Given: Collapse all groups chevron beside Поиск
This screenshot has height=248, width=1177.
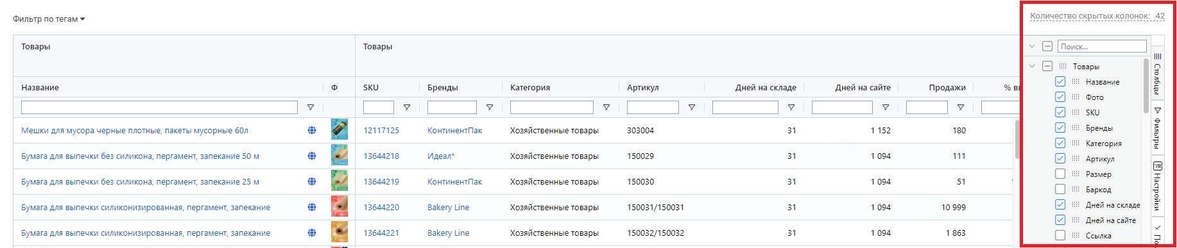Looking at the screenshot, I should (x=1032, y=46).
